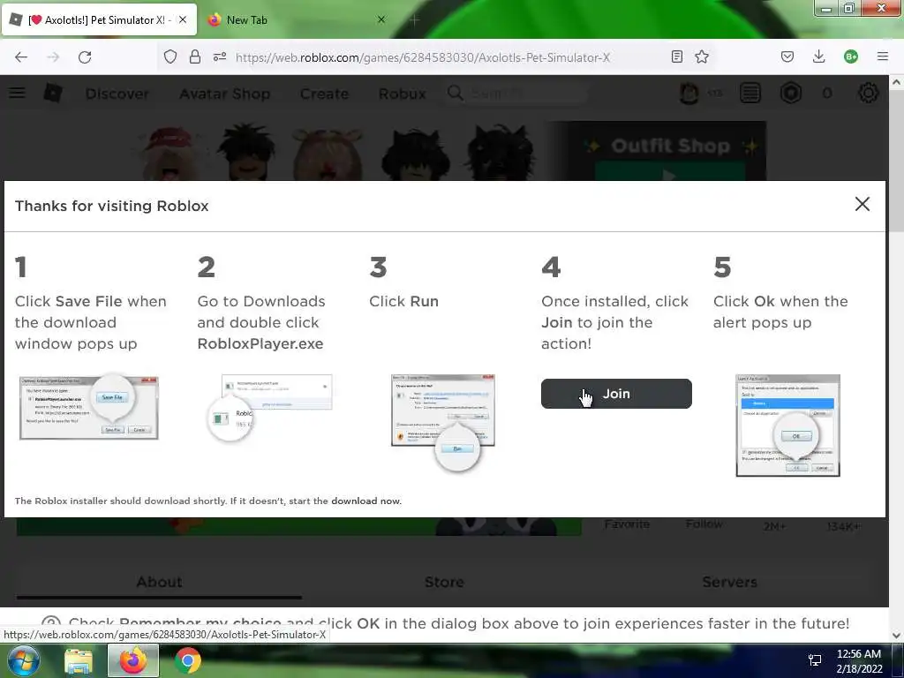The width and height of the screenshot is (904, 678).
Task: Open Firefox application hamburger menu
Action: click(x=882, y=56)
